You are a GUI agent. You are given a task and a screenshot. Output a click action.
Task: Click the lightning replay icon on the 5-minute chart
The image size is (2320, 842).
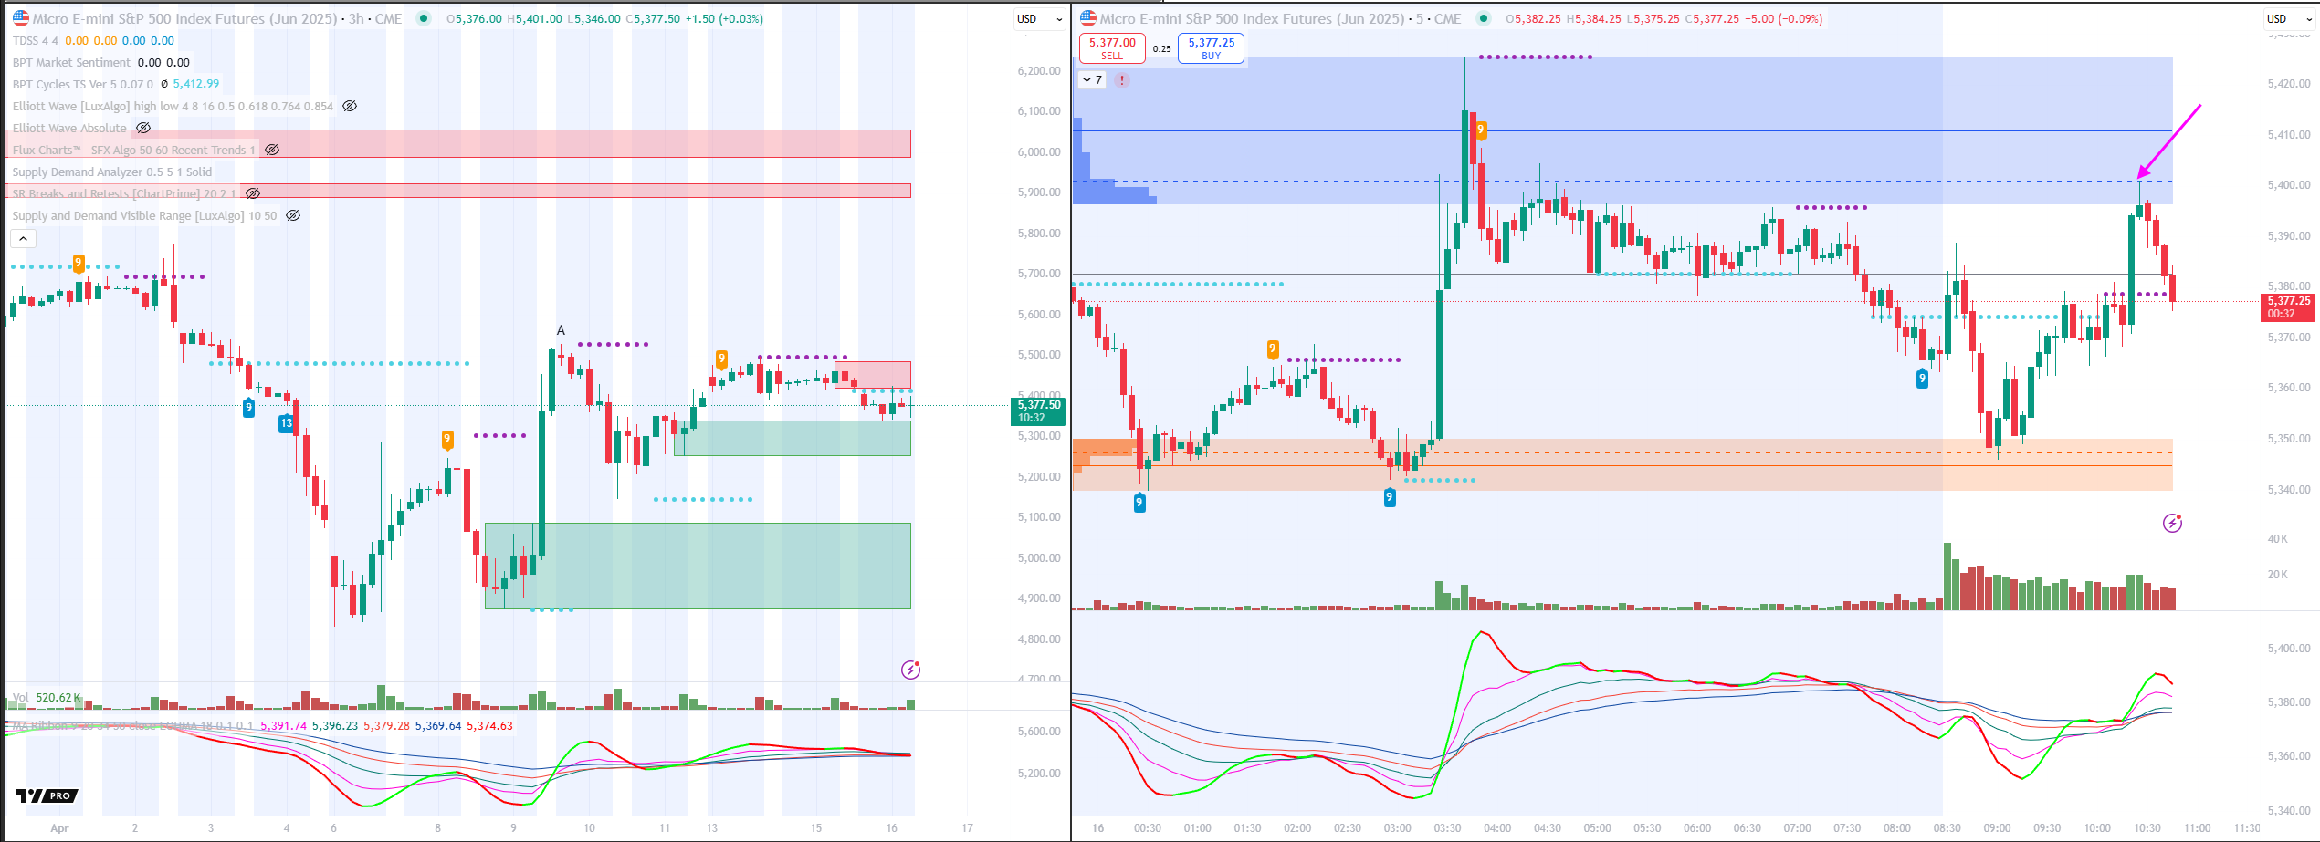(2172, 523)
